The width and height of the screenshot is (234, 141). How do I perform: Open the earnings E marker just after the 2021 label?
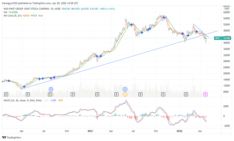[x=97, y=94]
